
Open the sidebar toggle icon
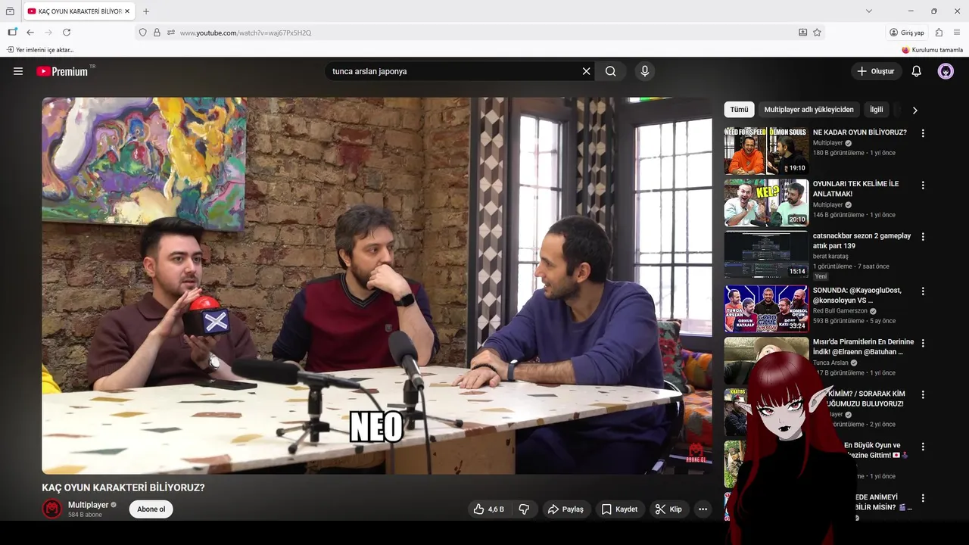[12, 33]
